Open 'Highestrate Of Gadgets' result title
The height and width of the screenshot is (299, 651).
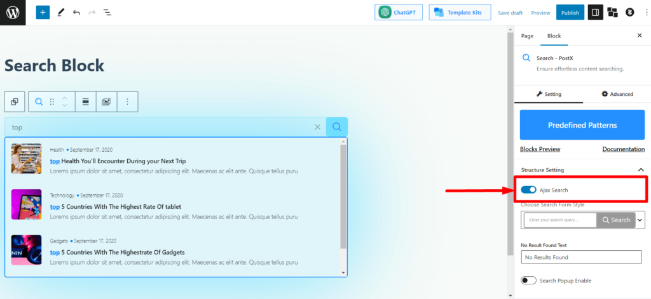click(117, 252)
